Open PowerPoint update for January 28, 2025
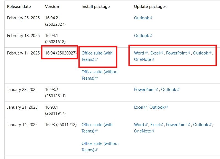Screen dimensions: 220x159 pyautogui.click(x=146, y=90)
